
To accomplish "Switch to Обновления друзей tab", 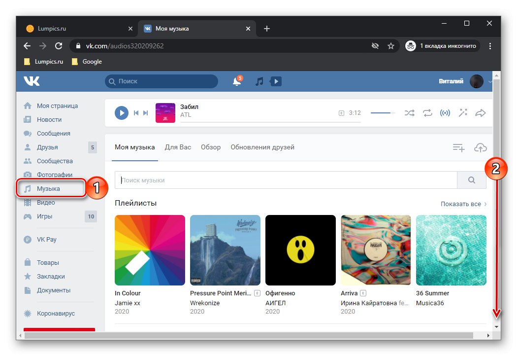I will tap(262, 147).
